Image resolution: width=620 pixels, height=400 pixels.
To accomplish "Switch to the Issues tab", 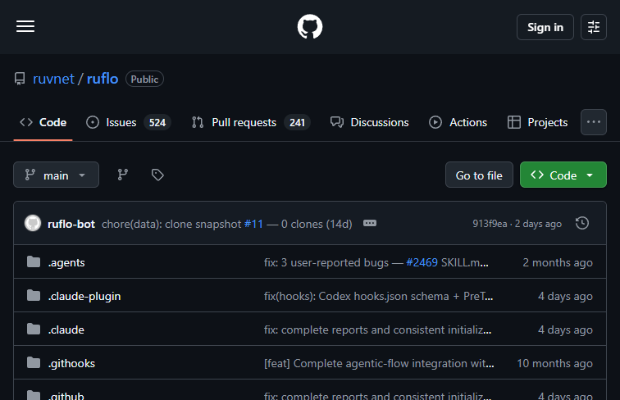I will pos(129,122).
